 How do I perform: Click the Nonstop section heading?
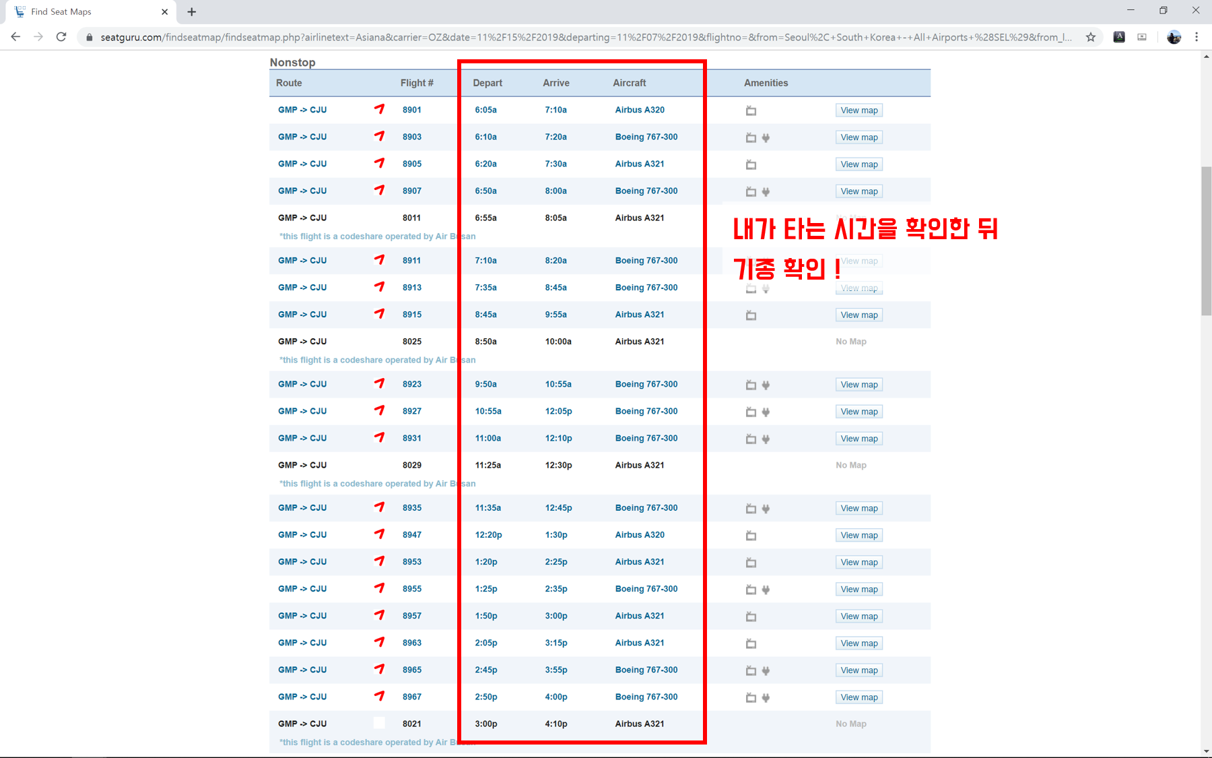tap(292, 62)
